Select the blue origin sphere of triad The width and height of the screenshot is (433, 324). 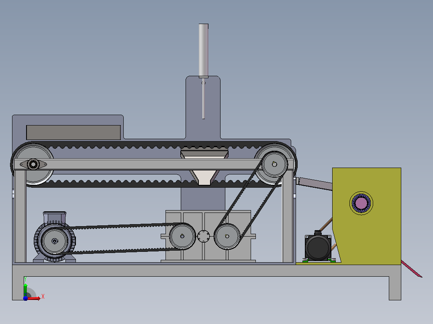click(25, 298)
